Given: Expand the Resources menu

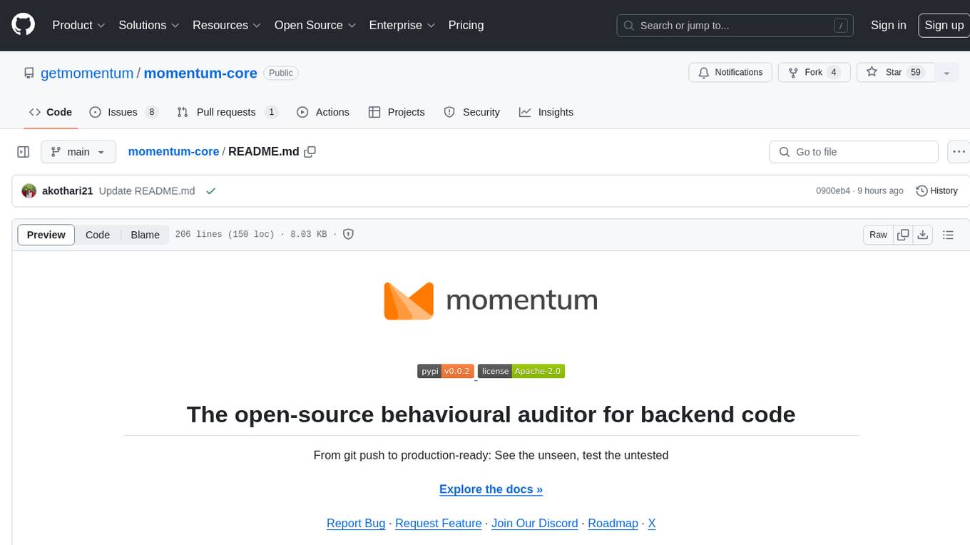Looking at the screenshot, I should [226, 25].
